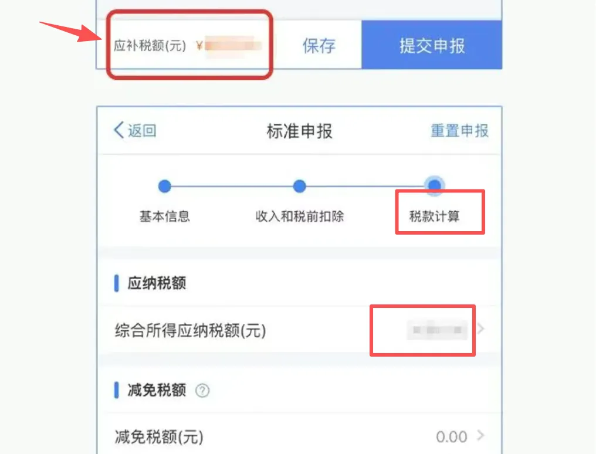Click the 0.00 tax reduction value
Image resolution: width=596 pixels, height=454 pixels.
(x=451, y=436)
